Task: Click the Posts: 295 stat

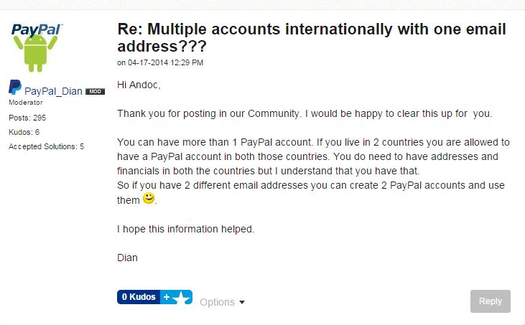Action: [x=29, y=117]
